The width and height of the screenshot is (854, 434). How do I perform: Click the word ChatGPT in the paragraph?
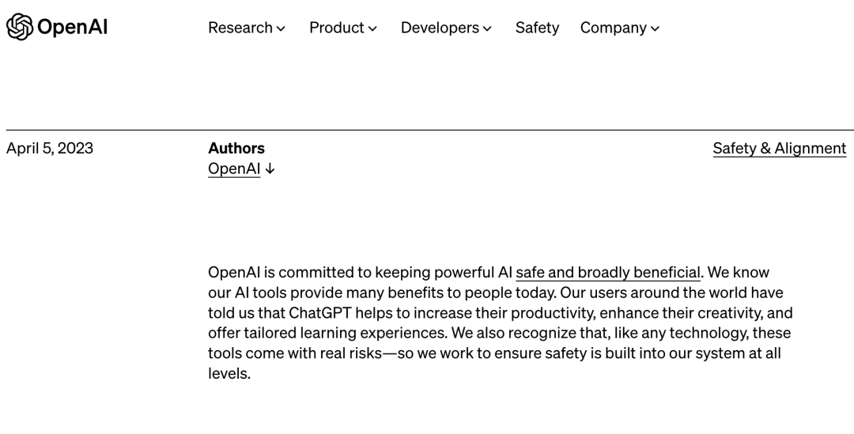320,313
